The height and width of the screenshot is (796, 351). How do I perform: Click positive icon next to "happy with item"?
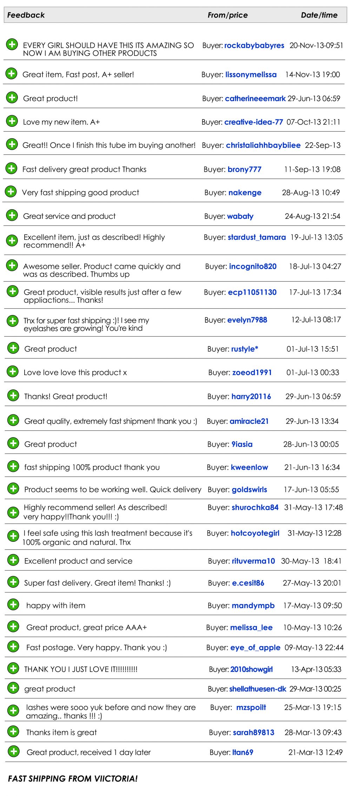[x=13, y=605]
